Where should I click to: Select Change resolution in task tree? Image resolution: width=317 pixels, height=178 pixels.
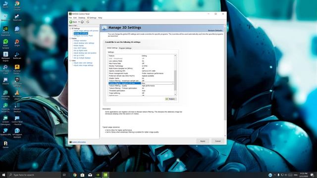(80, 41)
